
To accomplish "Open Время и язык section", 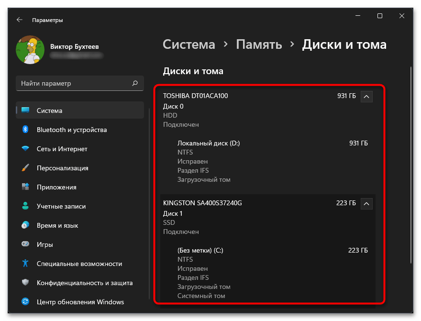I will point(57,225).
